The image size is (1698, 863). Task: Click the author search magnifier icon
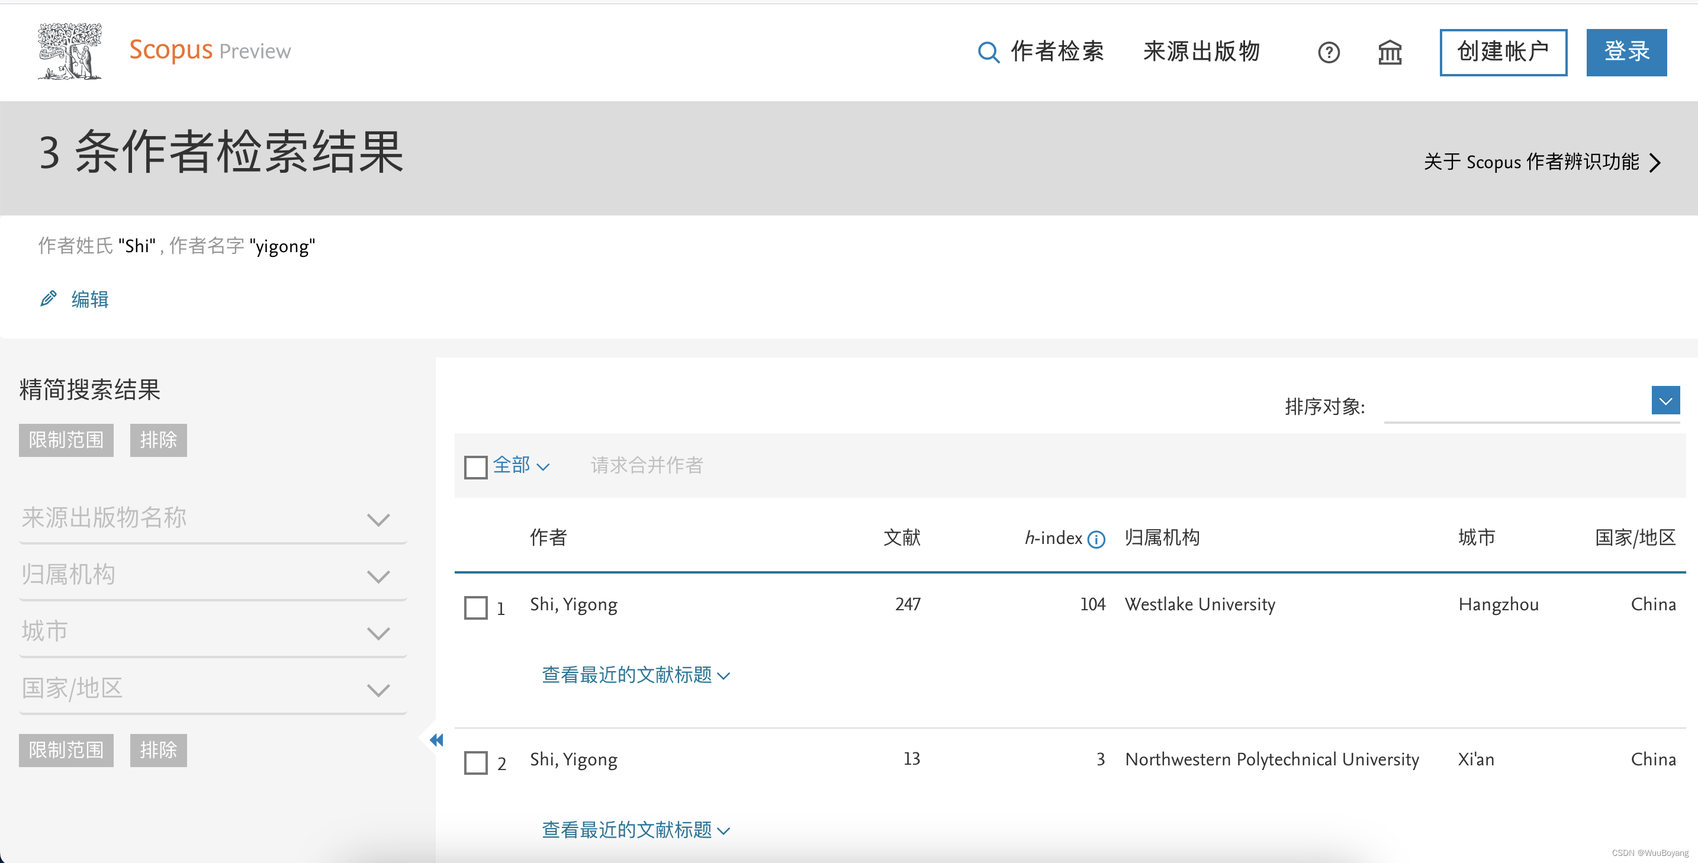pos(988,52)
